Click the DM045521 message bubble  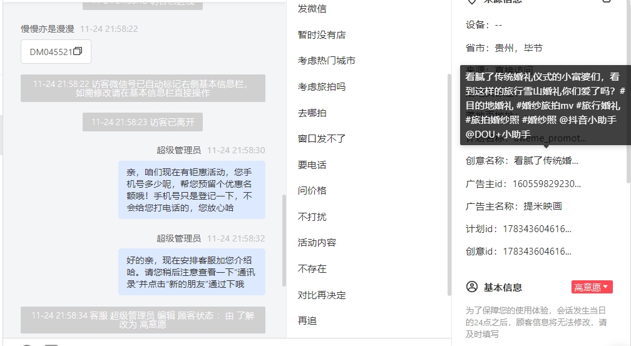[x=56, y=51]
